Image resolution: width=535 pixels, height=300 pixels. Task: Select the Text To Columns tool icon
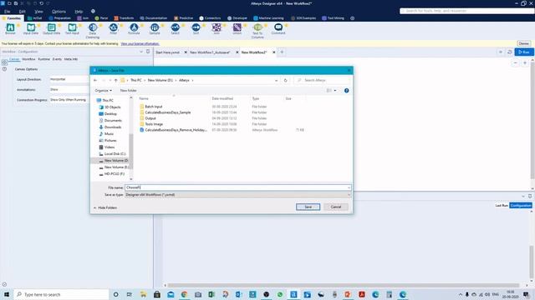point(257,27)
